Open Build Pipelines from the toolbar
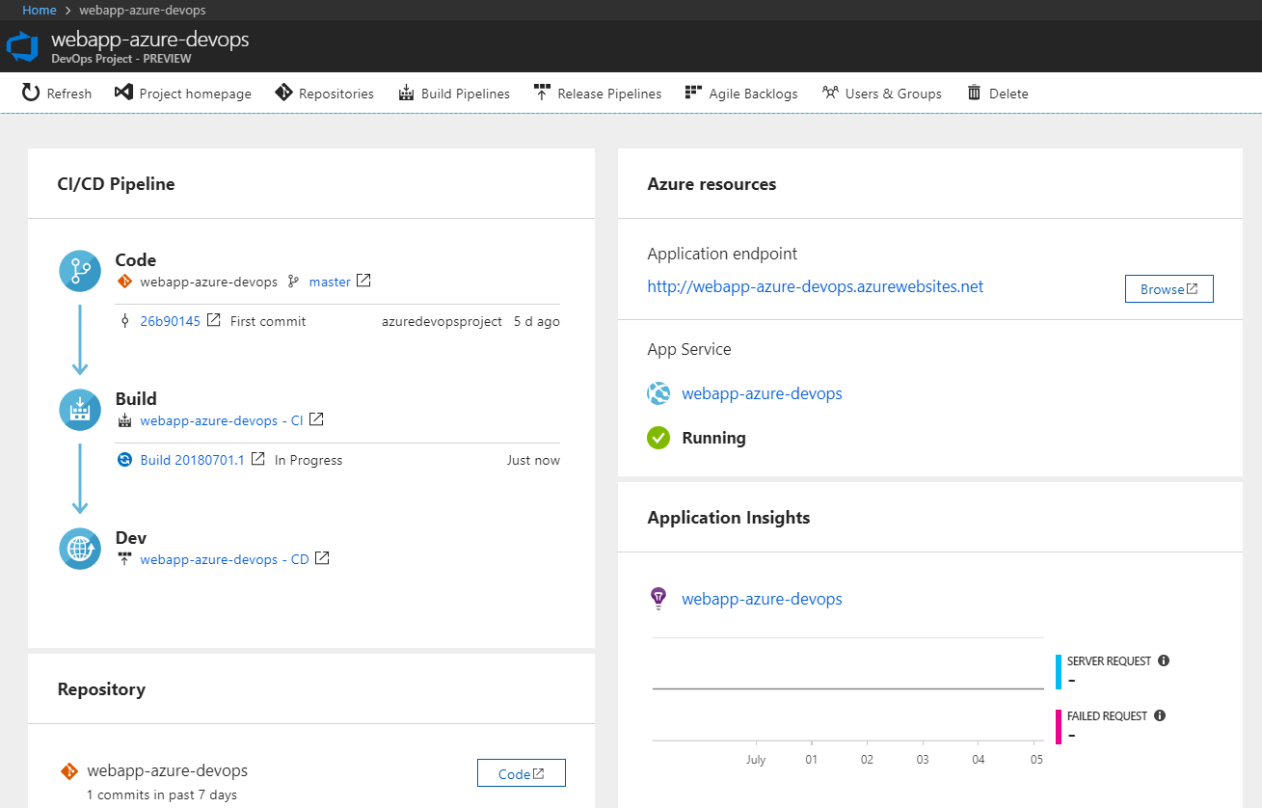This screenshot has height=808, width=1262. click(x=453, y=94)
